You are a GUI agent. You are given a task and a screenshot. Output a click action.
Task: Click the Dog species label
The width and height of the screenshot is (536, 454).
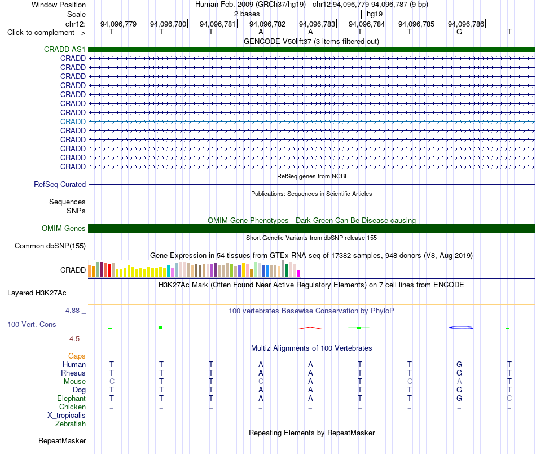79,390
